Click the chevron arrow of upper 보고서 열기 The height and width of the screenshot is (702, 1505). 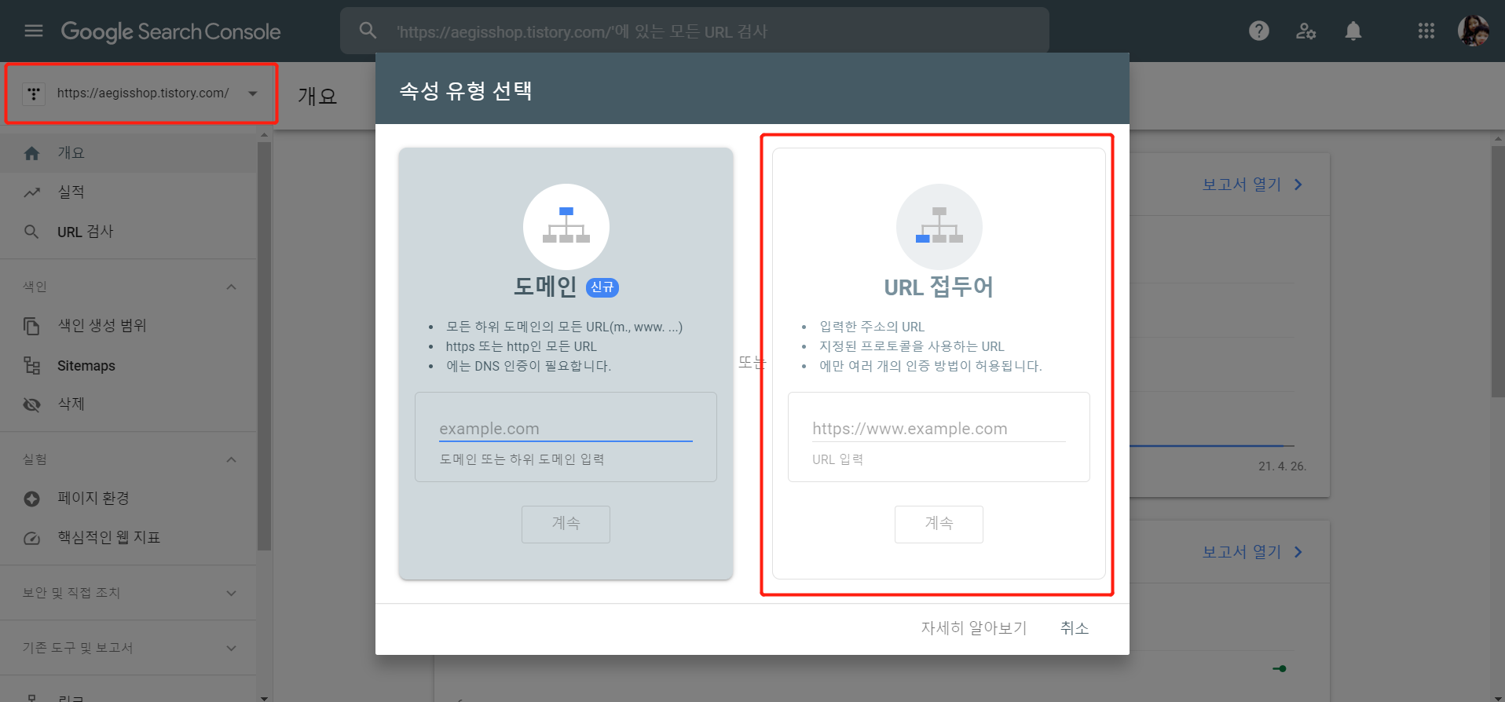[1298, 185]
